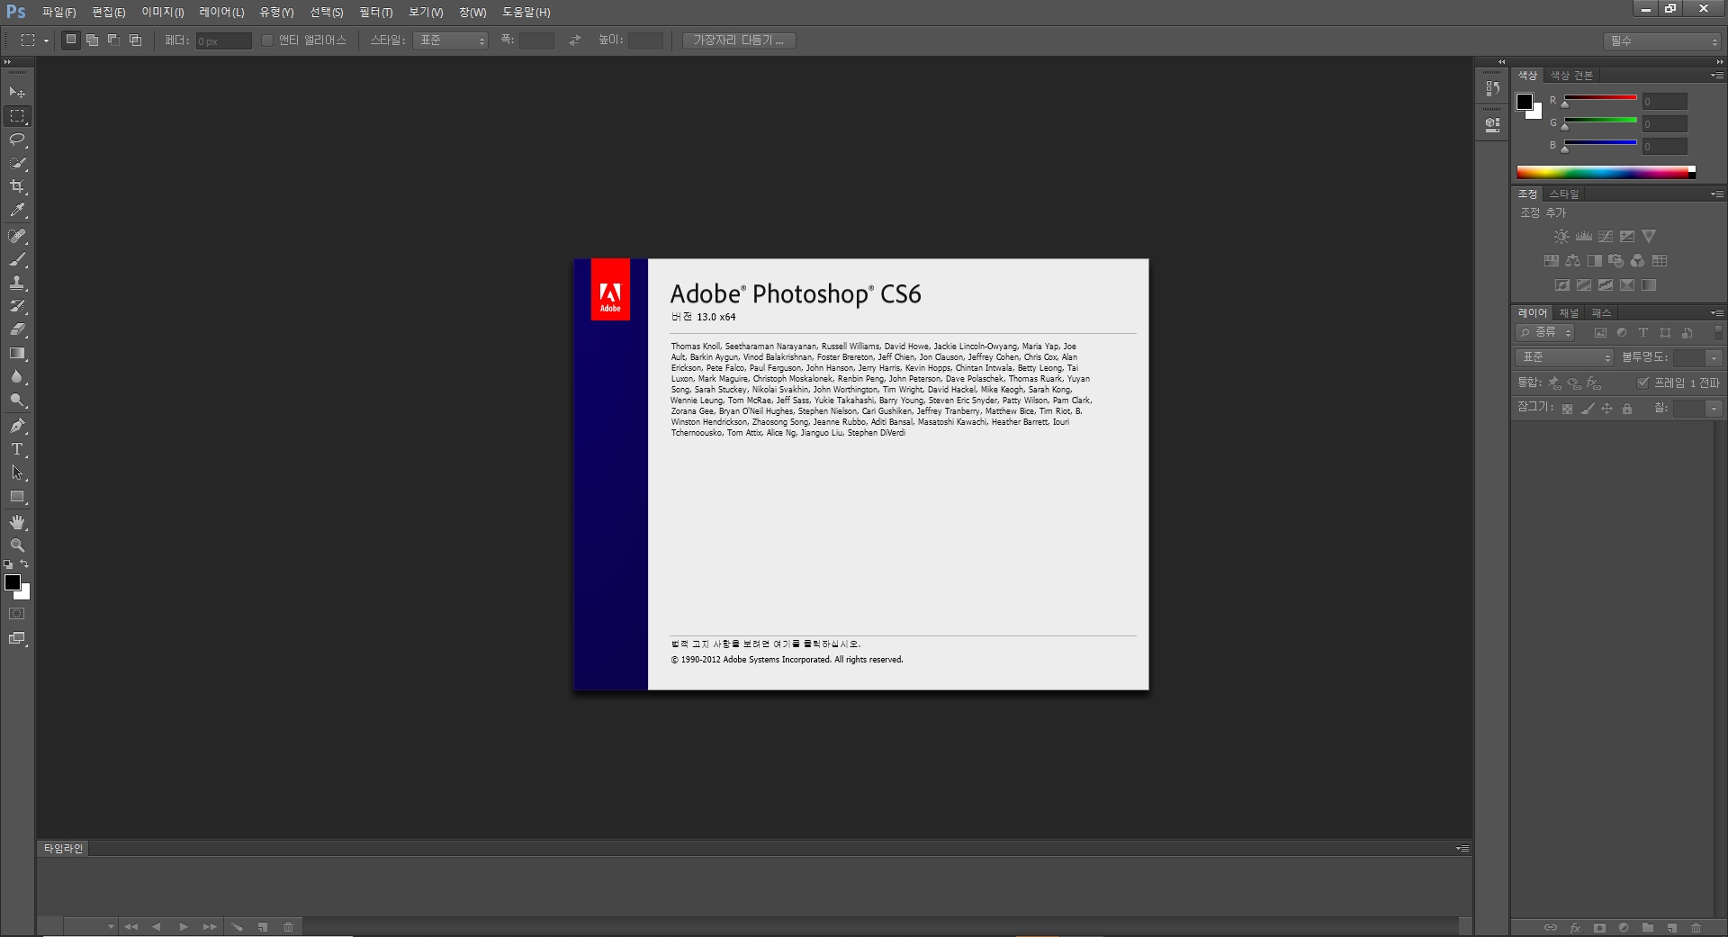Image resolution: width=1728 pixels, height=937 pixels.
Task: Open the layer blend mode 표준 dropdown
Action: point(1564,358)
